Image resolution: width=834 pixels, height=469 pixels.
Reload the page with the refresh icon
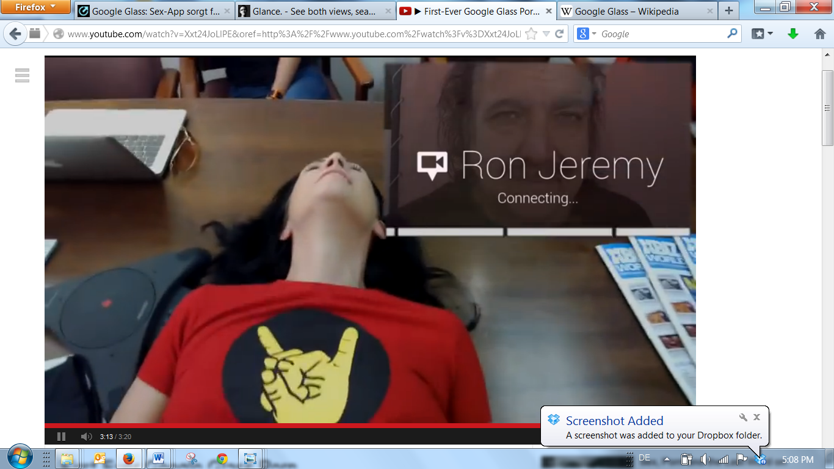[x=559, y=34]
